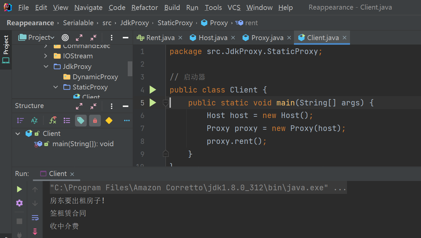Toggle soft-wrap in Run console

35,217
